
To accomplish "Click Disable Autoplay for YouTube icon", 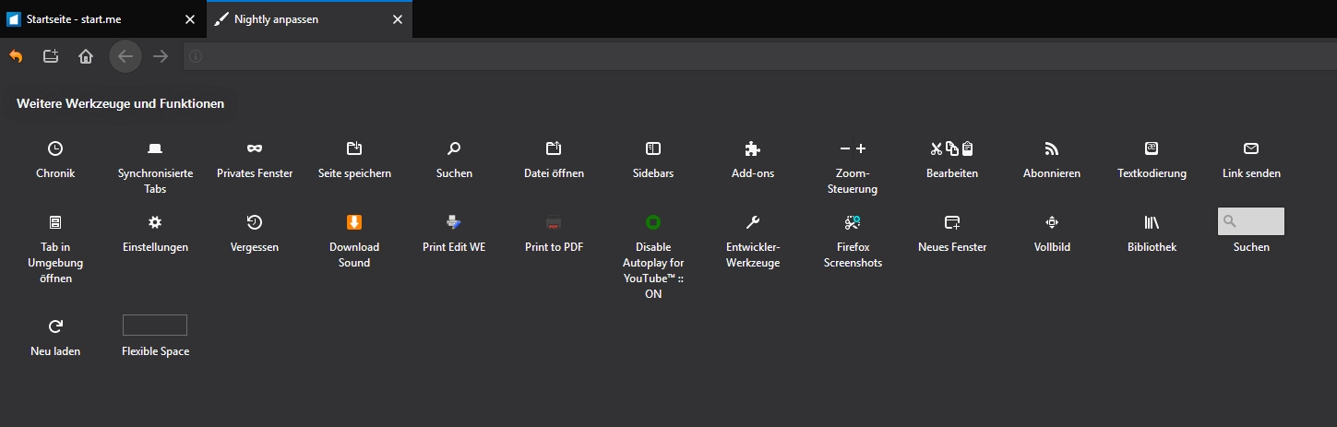I will pyautogui.click(x=653, y=222).
